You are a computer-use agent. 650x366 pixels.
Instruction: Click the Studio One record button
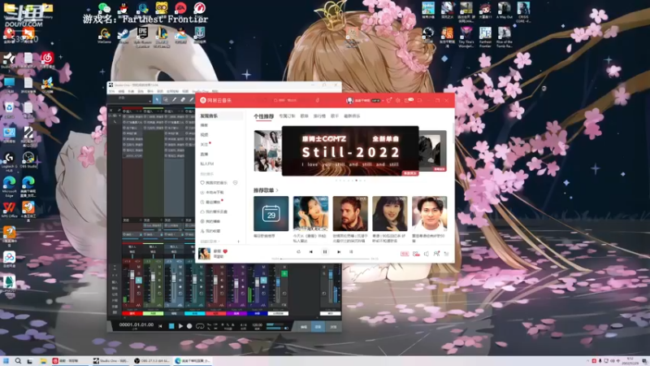[x=189, y=326]
